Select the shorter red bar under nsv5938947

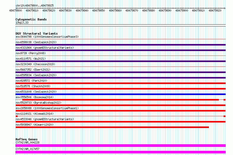tap(112, 127)
